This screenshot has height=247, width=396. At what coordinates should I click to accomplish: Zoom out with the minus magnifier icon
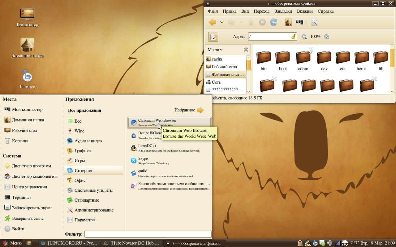304,37
